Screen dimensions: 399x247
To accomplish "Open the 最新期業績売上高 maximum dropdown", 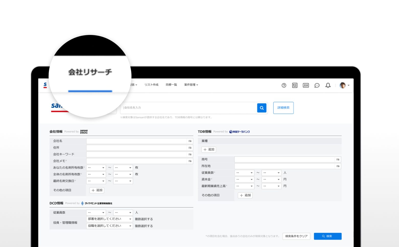I will click(x=271, y=186).
